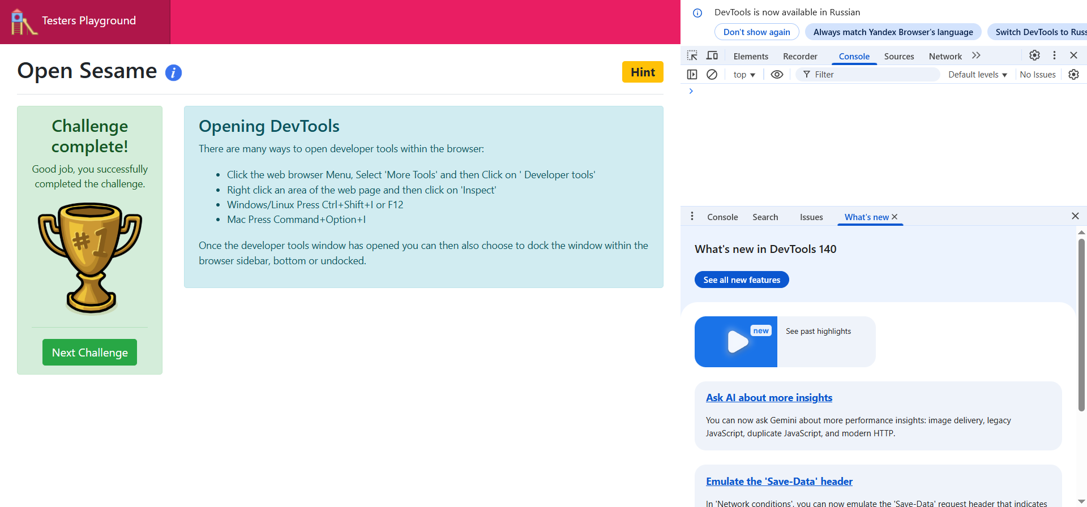
Task: Open the drawer Search tab
Action: pos(765,217)
